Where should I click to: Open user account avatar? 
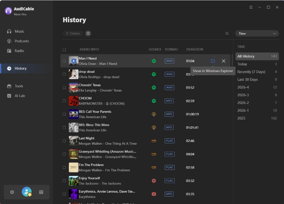[27, 192]
